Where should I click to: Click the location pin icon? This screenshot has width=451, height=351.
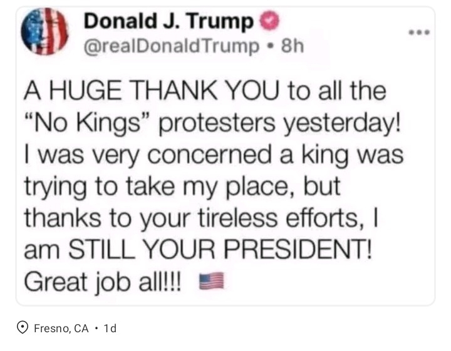click(23, 327)
